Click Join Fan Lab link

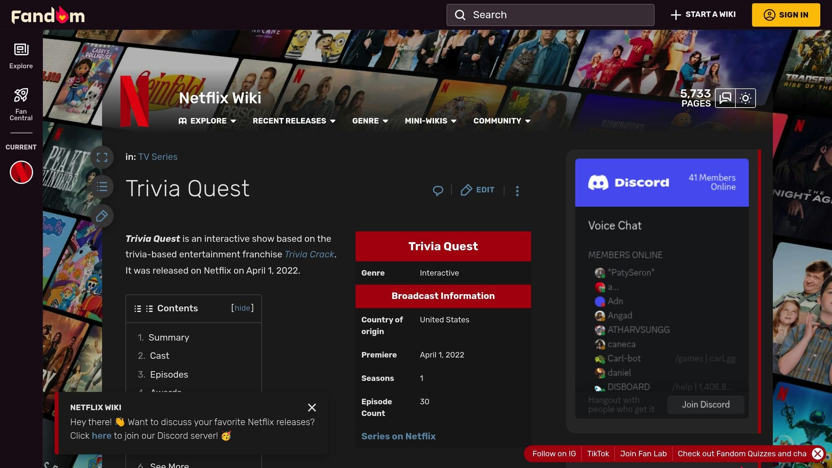point(643,454)
